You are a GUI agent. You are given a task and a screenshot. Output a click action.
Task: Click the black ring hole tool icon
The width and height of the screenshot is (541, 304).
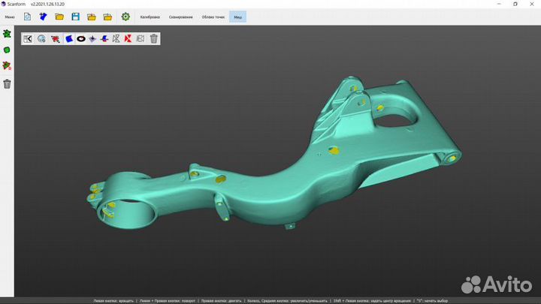[x=80, y=38]
